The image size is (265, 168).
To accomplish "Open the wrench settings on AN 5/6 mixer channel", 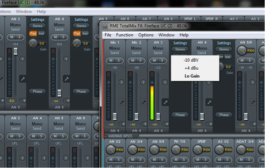I will 253,102.
